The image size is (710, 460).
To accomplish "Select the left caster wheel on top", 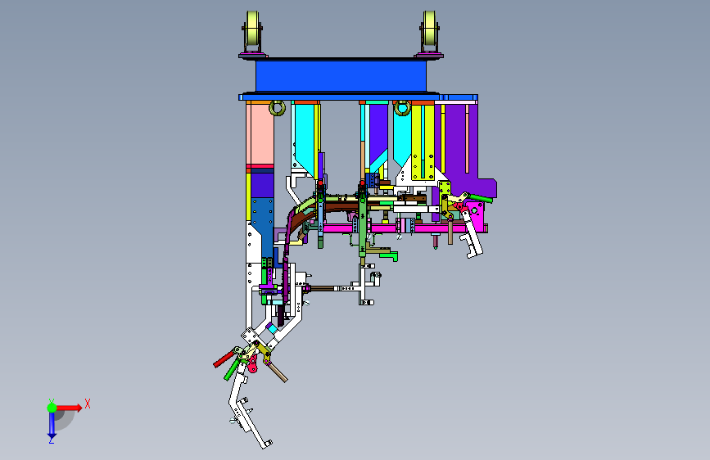I will 253,29.
